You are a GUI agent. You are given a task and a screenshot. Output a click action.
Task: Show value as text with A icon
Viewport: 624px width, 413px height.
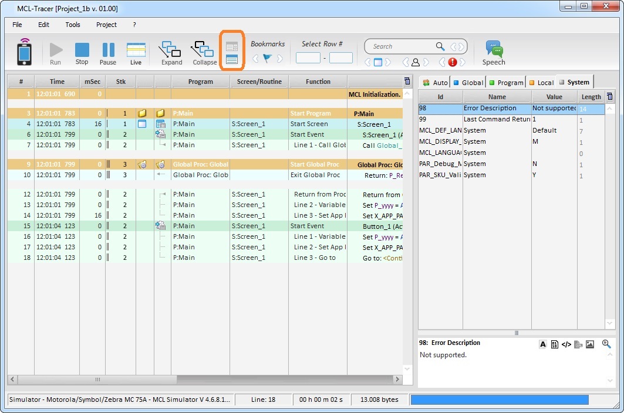tap(543, 344)
